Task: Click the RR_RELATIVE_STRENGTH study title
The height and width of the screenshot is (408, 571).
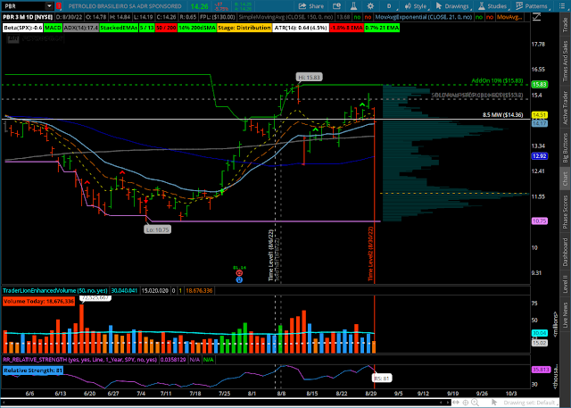Action: (x=79, y=360)
